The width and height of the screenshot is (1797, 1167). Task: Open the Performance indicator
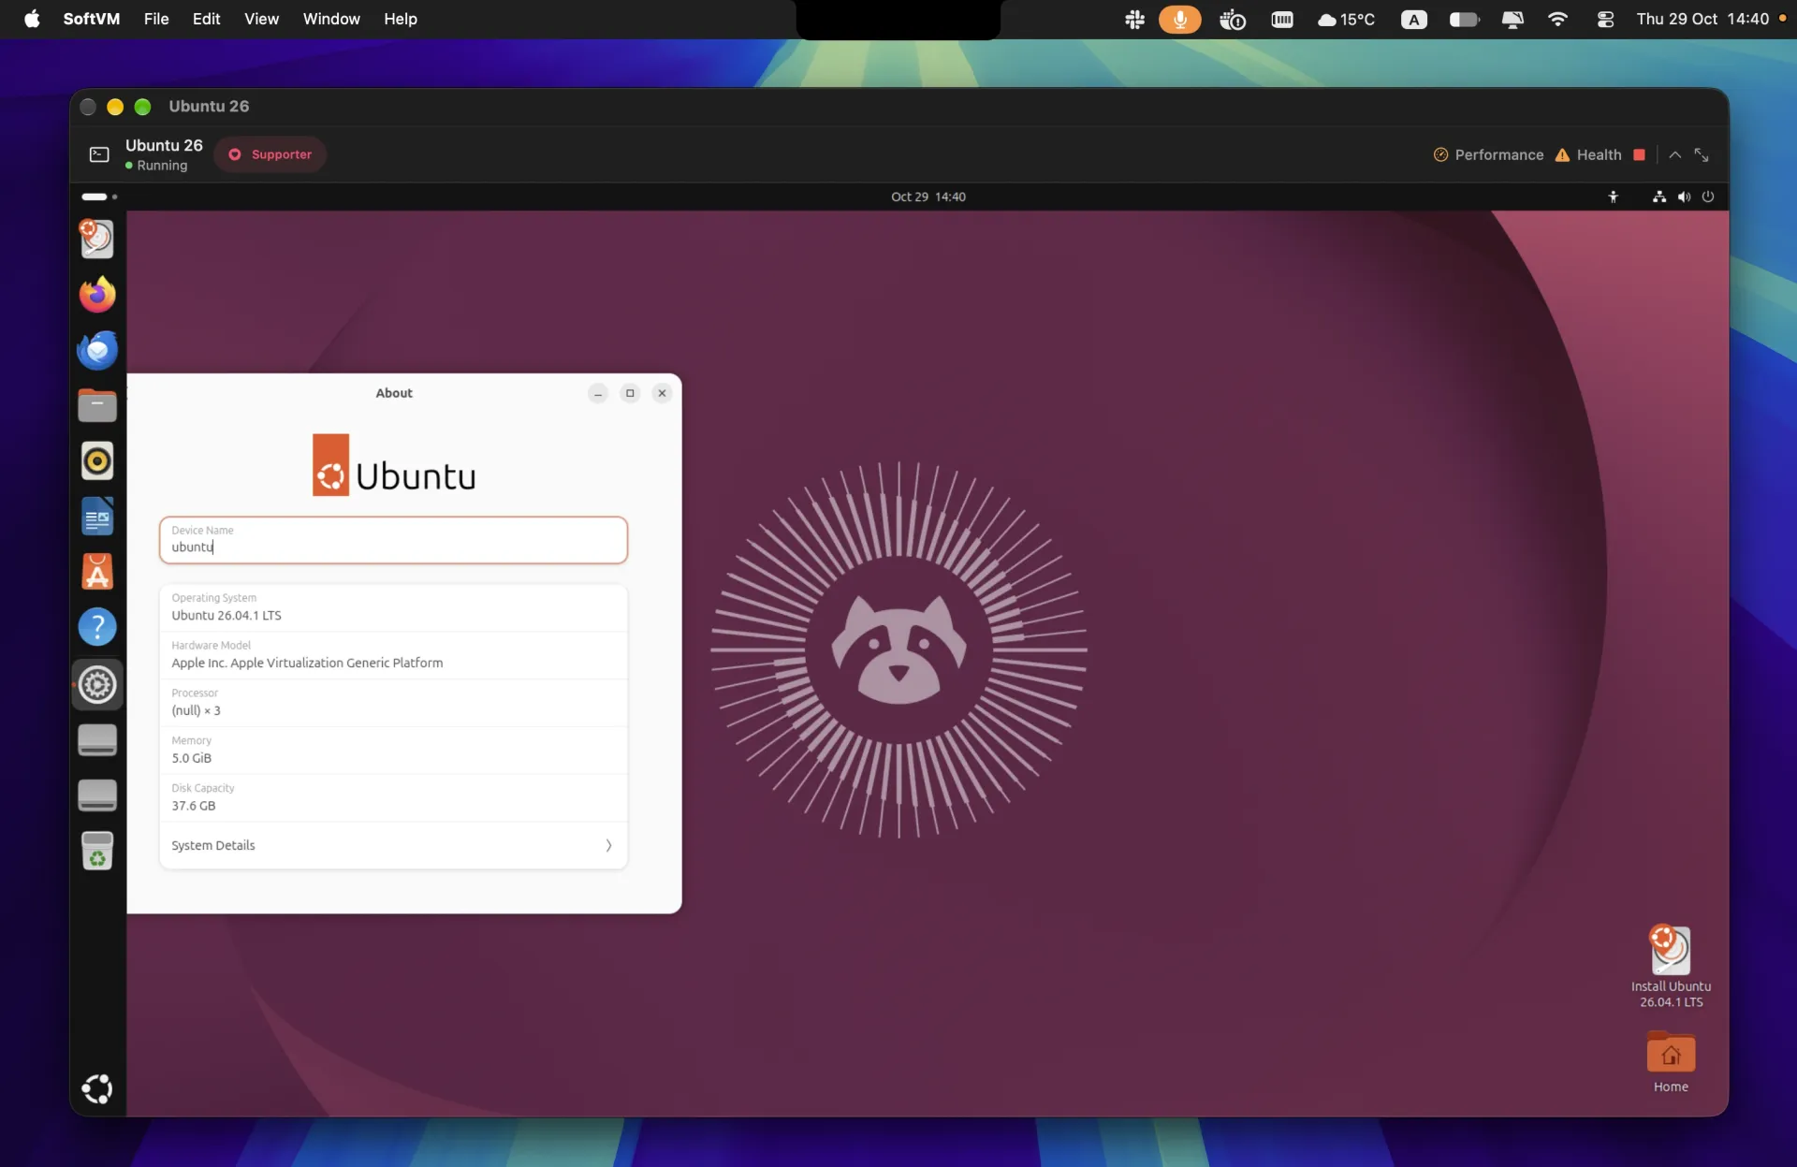[1488, 154]
